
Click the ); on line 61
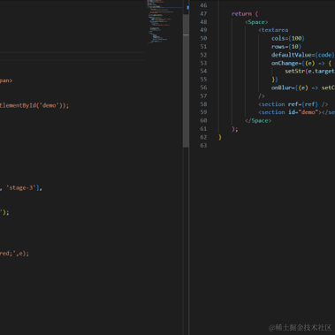point(235,129)
